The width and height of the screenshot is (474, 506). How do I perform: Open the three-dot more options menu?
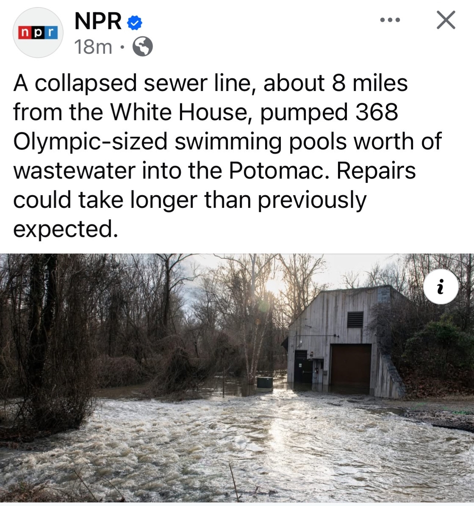[x=390, y=20]
